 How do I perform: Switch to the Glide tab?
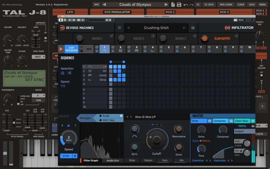click(x=132, y=160)
